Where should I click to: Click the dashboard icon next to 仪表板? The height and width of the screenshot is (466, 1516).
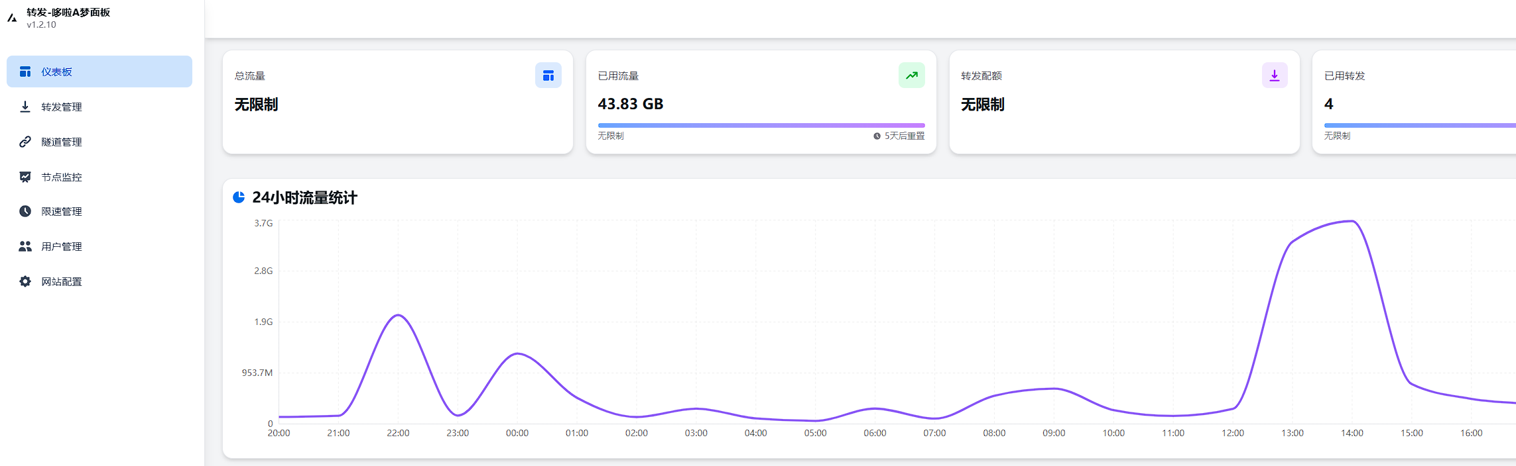pos(25,71)
